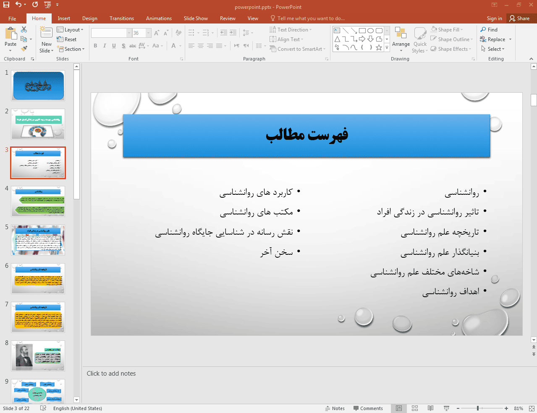Switch to the Slide Show tab
This screenshot has width=537, height=413.
tap(196, 18)
